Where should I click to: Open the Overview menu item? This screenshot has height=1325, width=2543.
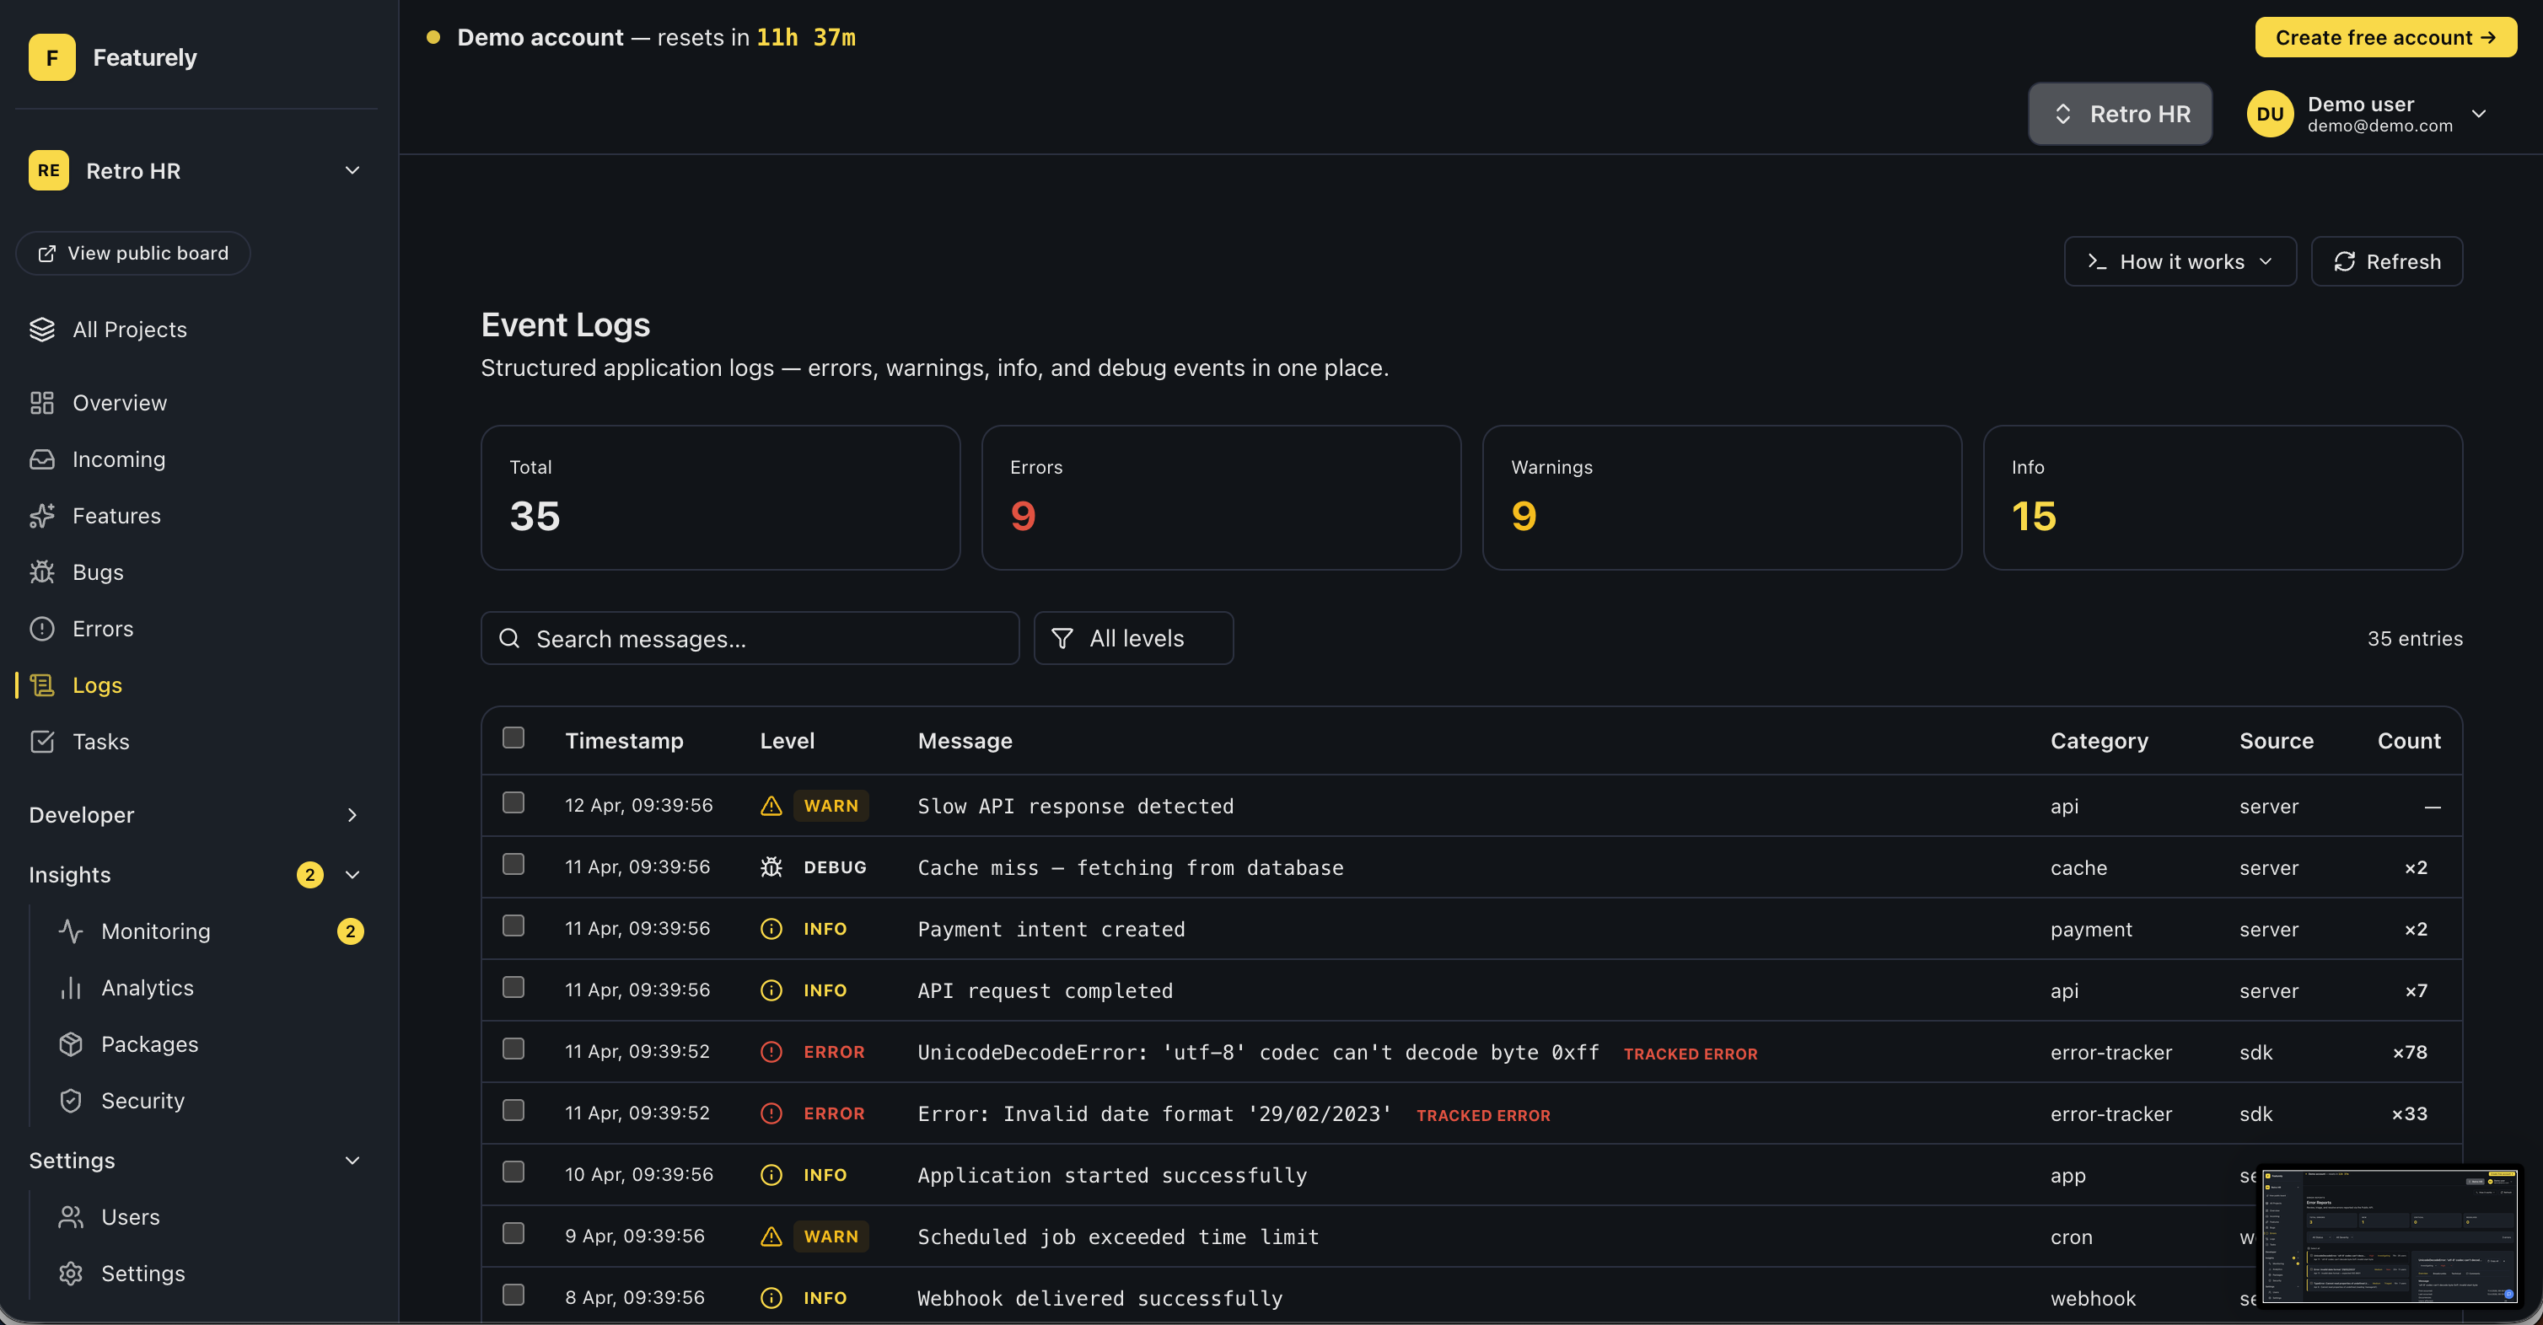point(120,404)
